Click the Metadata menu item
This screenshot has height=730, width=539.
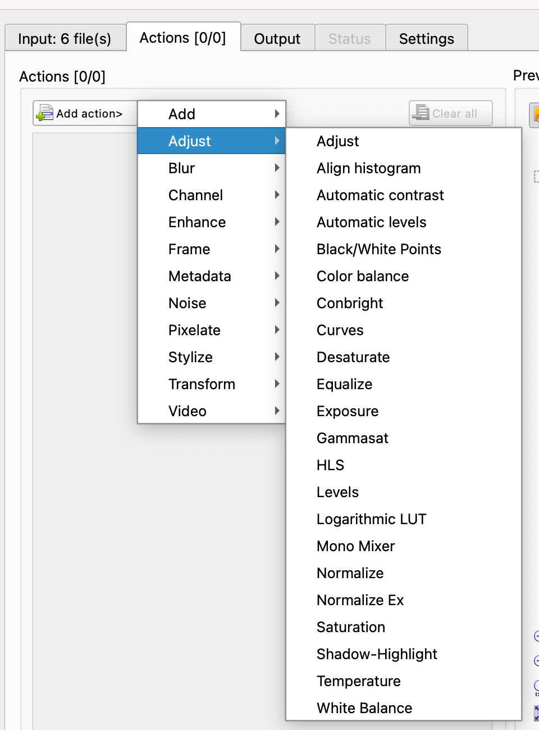pyautogui.click(x=212, y=276)
